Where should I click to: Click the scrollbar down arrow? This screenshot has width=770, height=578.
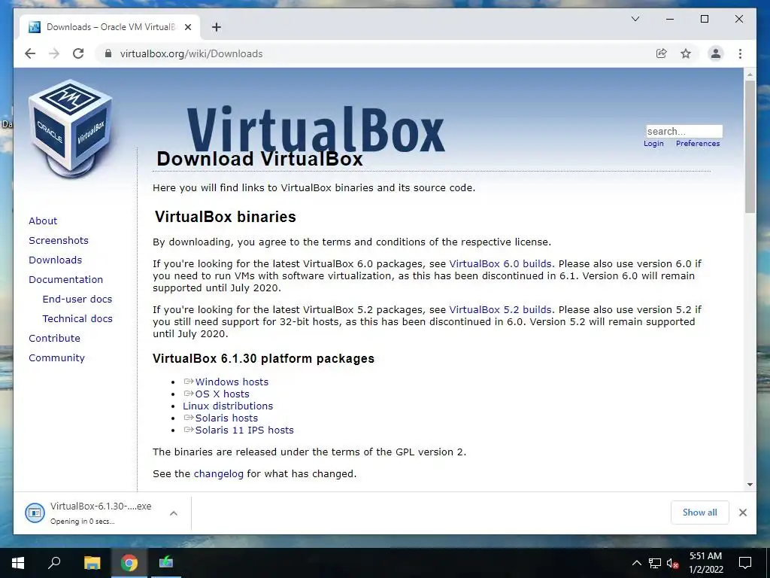(750, 485)
